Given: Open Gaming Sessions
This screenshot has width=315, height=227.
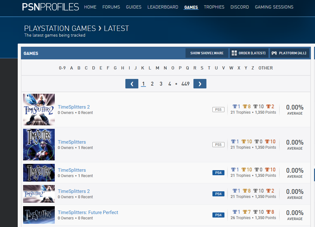Looking at the screenshot, I should click(274, 7).
